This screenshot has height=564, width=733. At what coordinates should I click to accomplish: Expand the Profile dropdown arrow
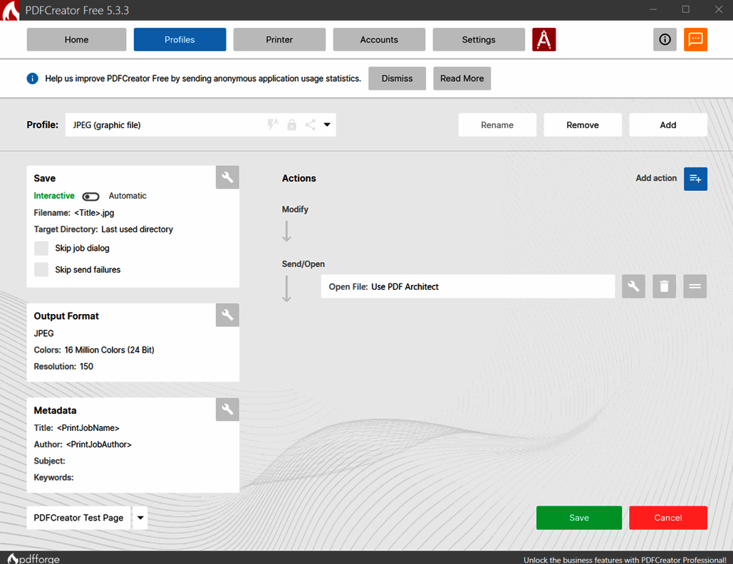coord(327,125)
